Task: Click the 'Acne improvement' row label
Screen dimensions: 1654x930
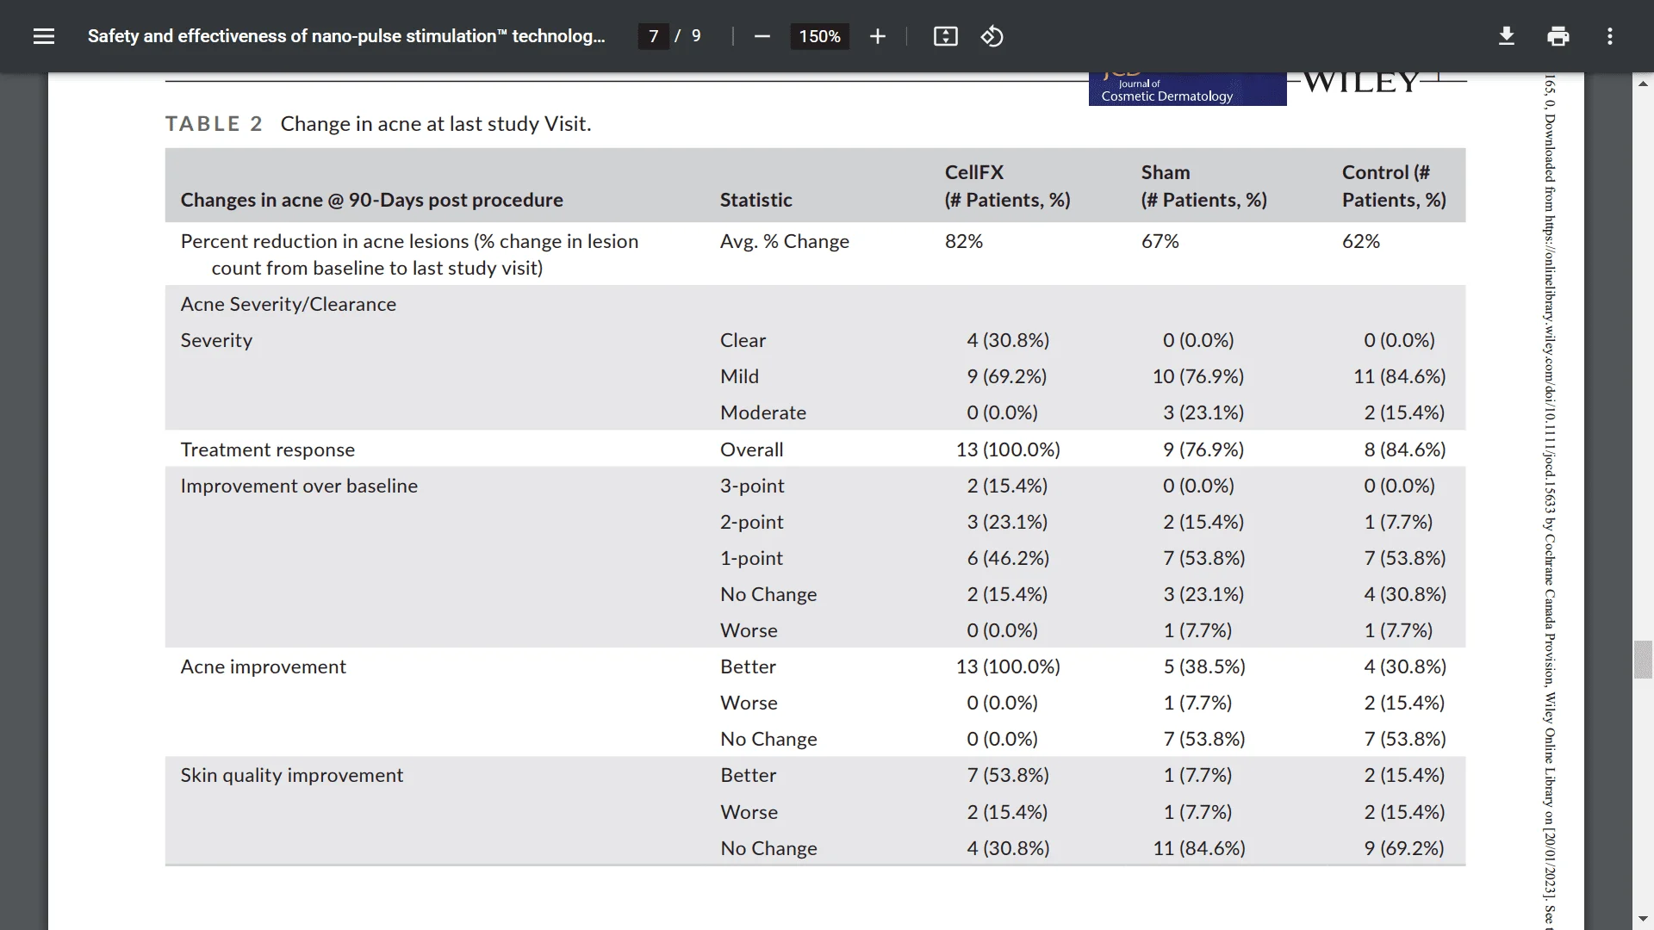Action: [x=263, y=666]
